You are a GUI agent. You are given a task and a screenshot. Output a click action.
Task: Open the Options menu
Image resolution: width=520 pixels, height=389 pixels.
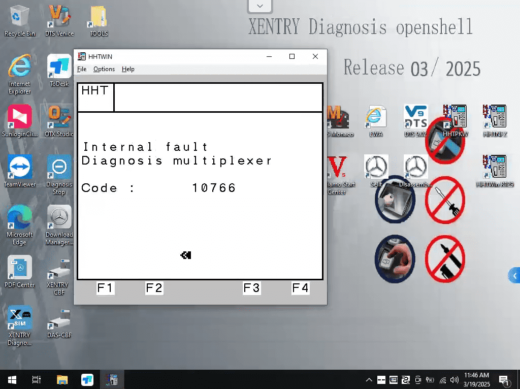tap(104, 69)
